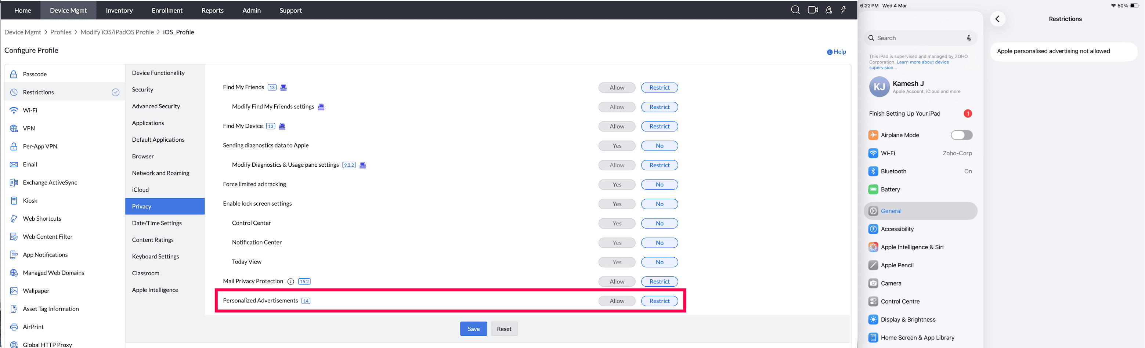Select Allow for Personalized Advertisements
Image resolution: width=1145 pixels, height=348 pixels.
coord(617,301)
